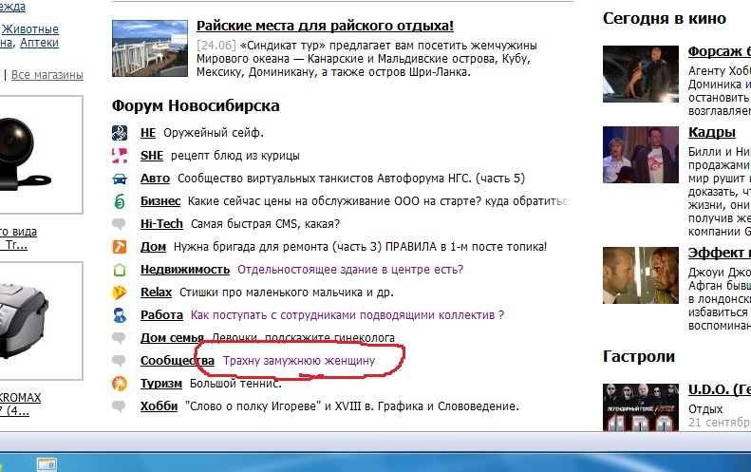Screen dimensions: 751x472
Task: Open the Аптеки category link
Action: pos(39,43)
